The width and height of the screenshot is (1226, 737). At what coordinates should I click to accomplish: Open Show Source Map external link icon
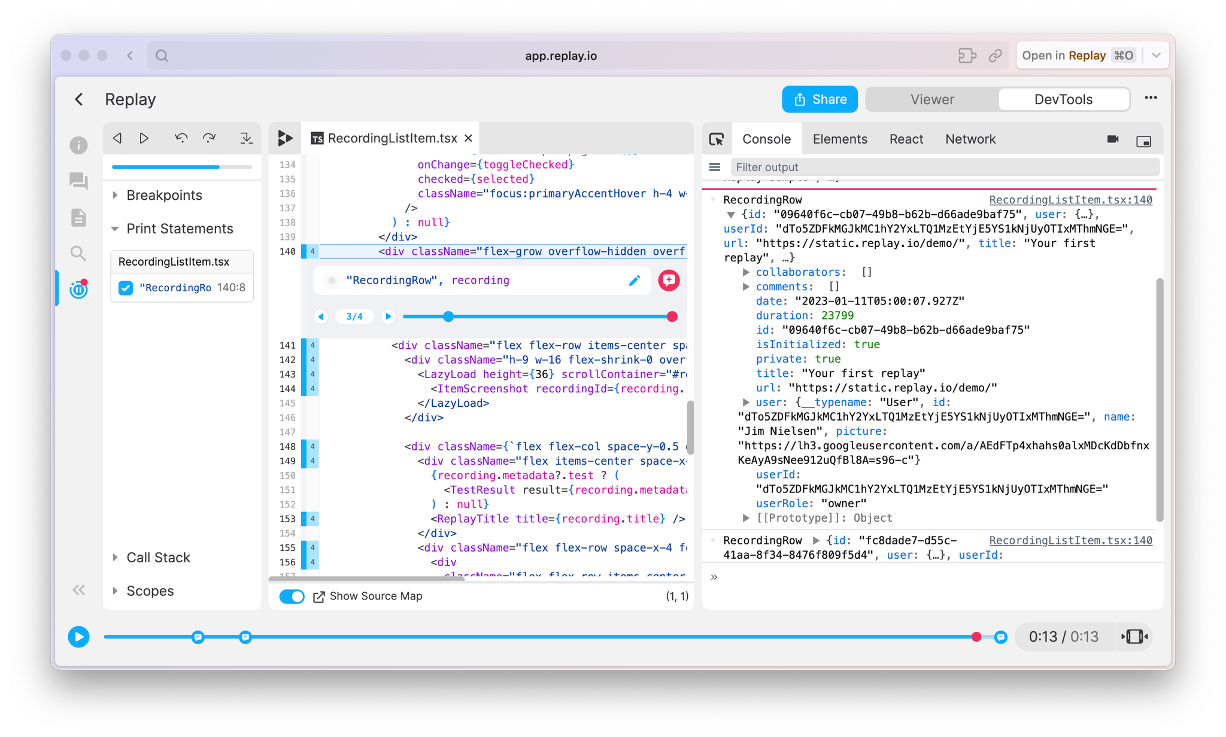tap(318, 596)
